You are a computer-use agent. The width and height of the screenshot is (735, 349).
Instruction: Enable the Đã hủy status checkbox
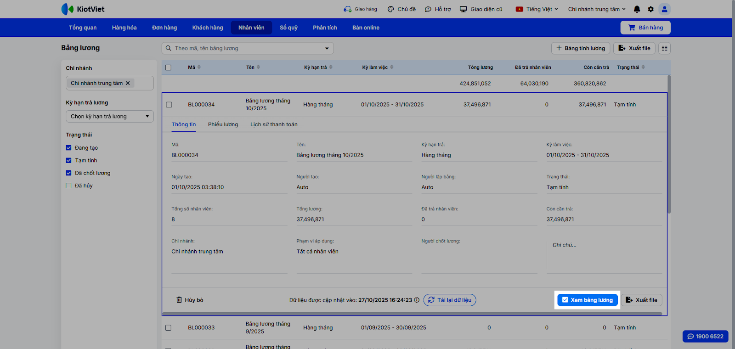tap(68, 186)
